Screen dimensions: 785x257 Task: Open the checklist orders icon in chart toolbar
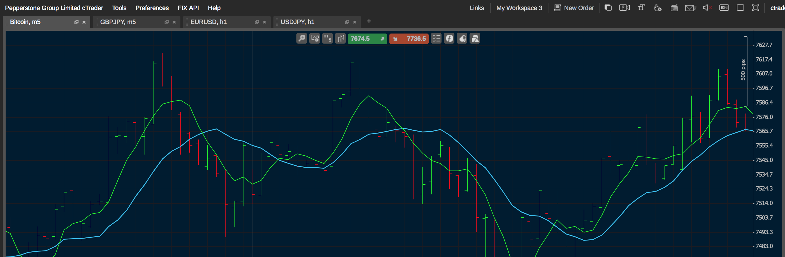436,39
